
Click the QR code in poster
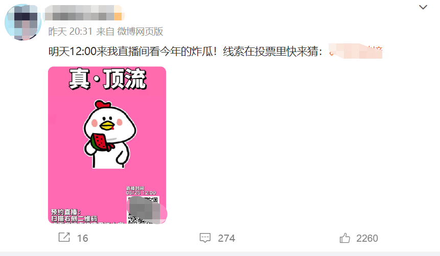(144, 210)
